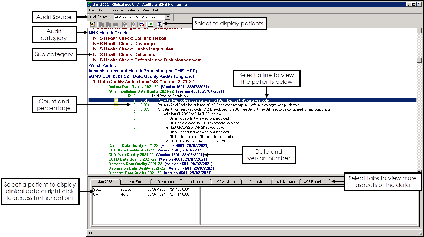The image size is (424, 237).
Task: Open the Audit Source dropdown
Action: [x=168, y=17]
